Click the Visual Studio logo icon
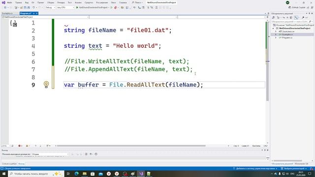 tap(3, 2)
